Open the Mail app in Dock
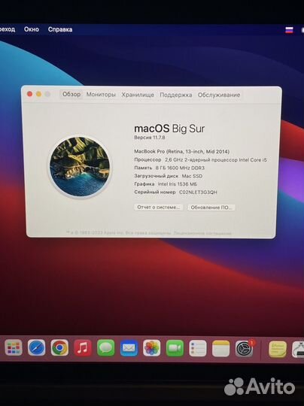The image size is (304, 406). 129,348
